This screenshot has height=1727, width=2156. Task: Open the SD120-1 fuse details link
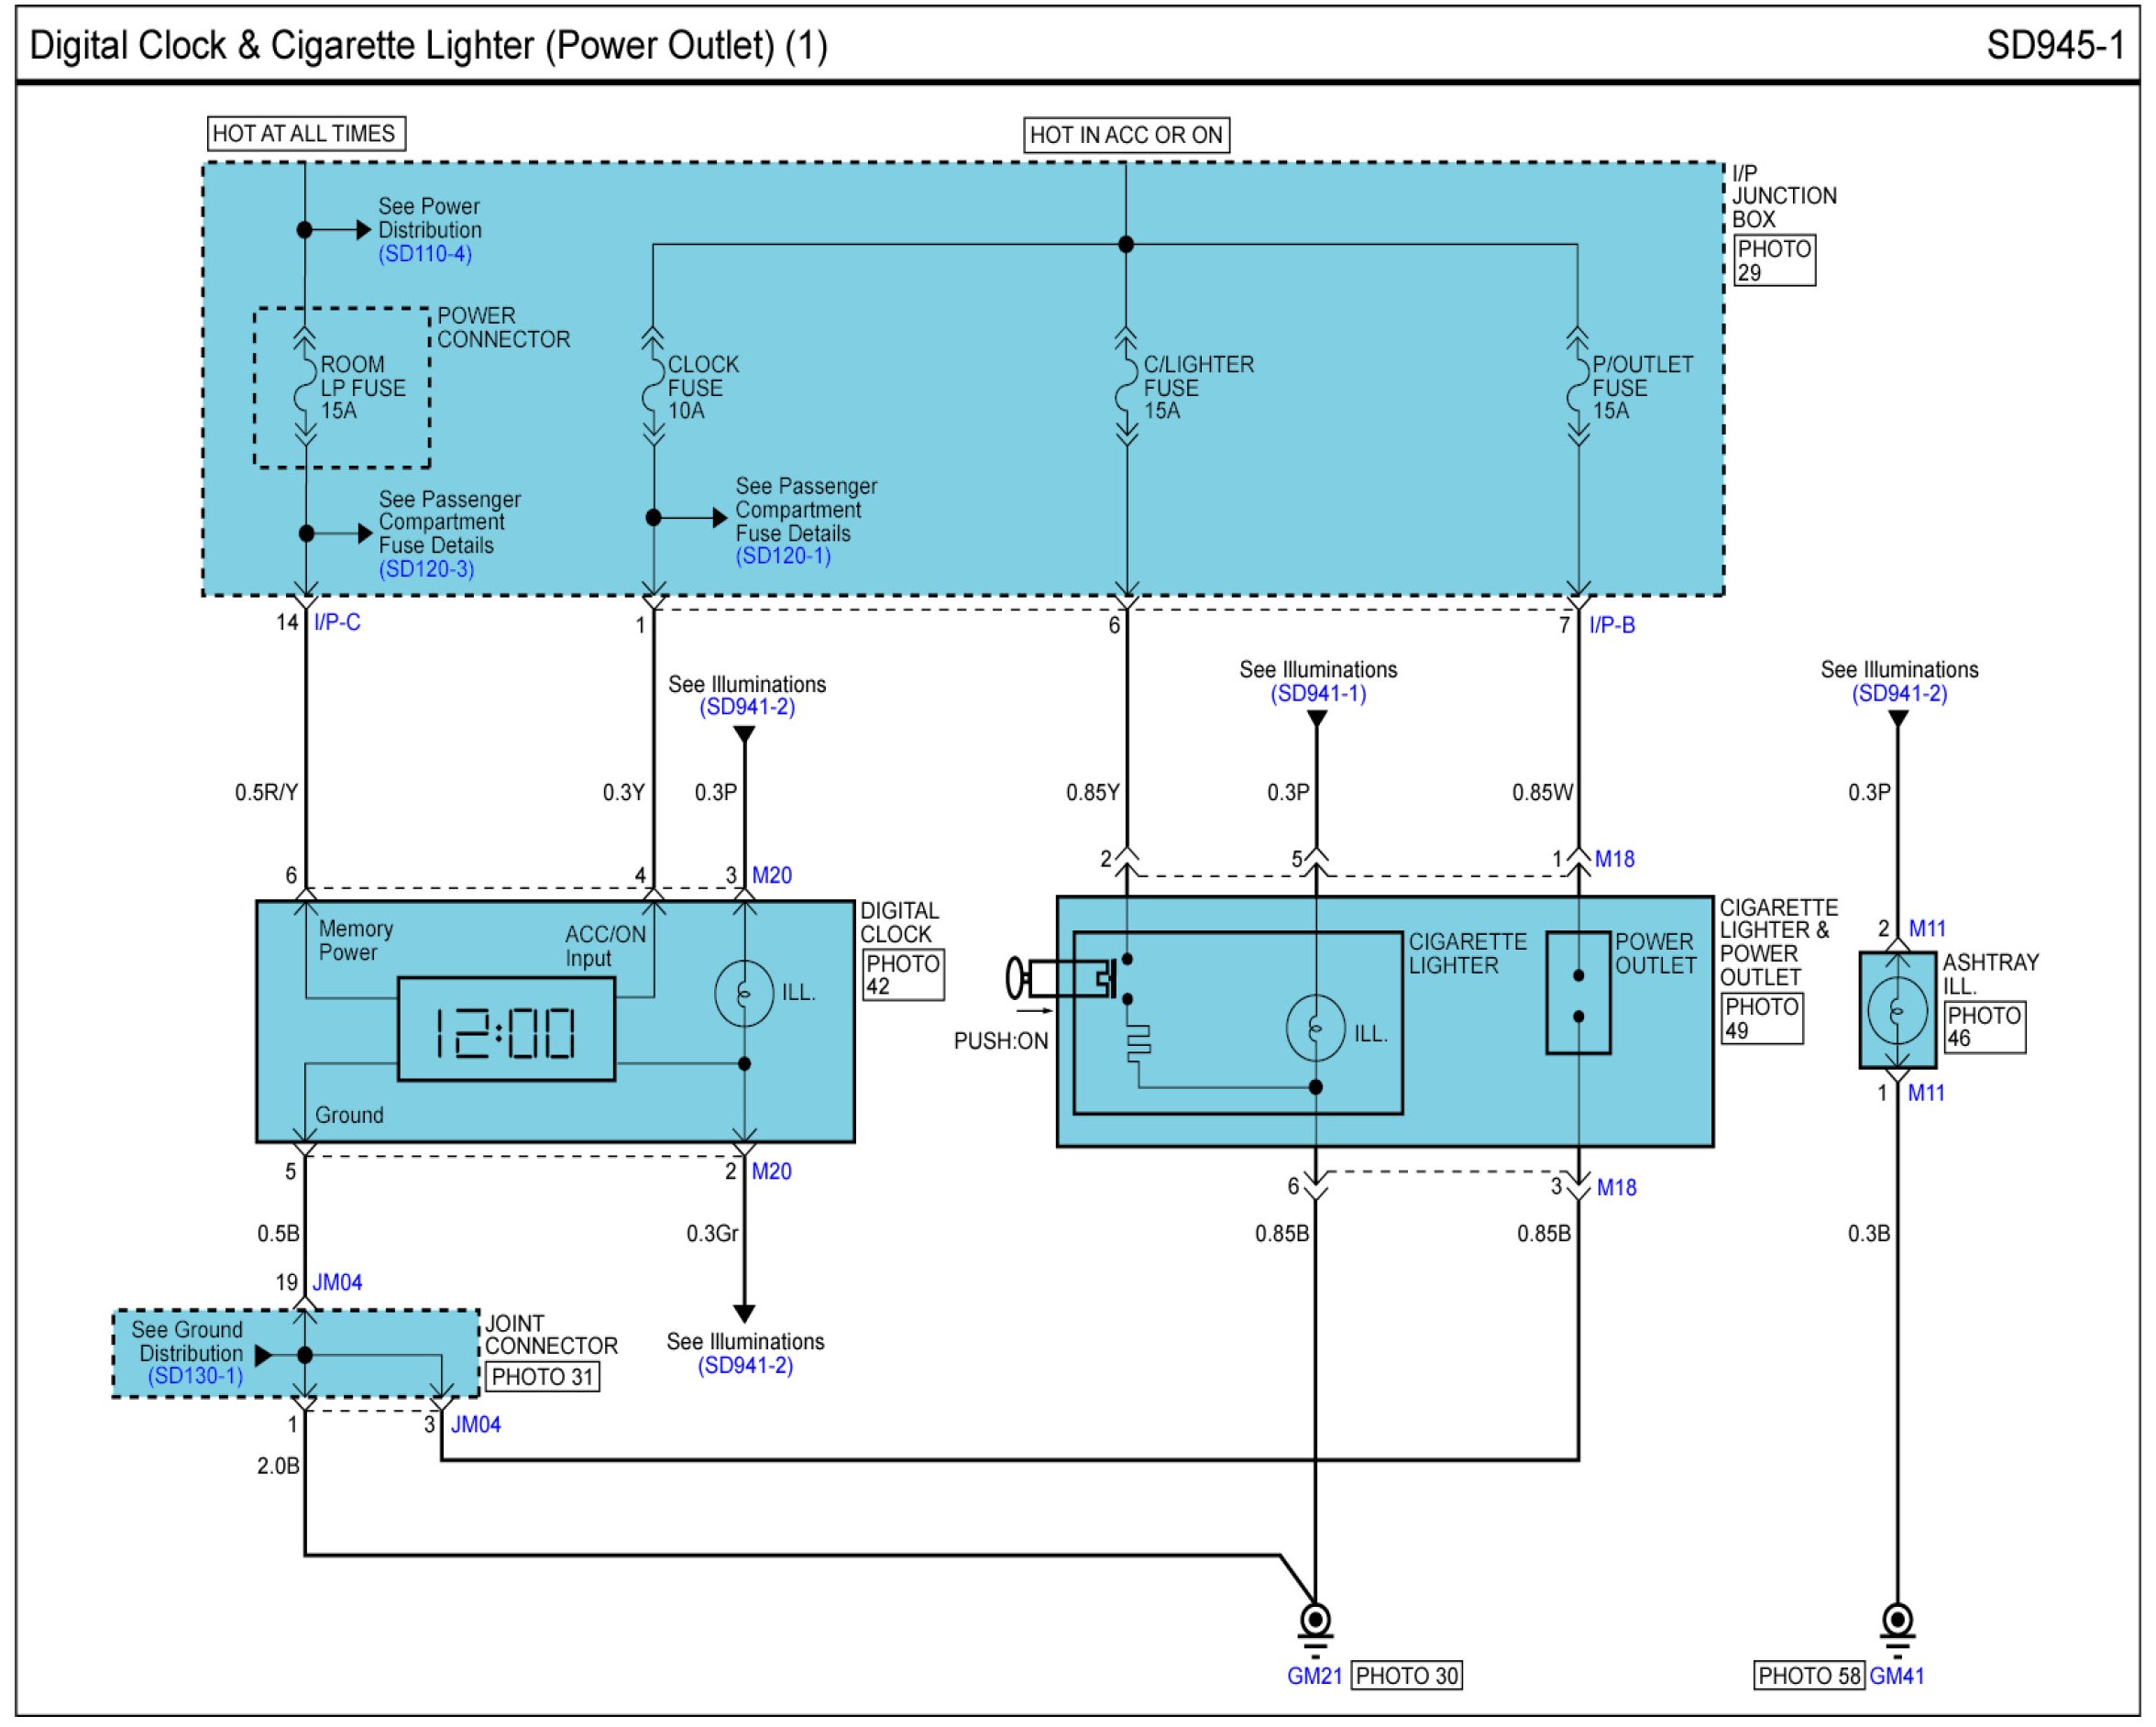(784, 557)
